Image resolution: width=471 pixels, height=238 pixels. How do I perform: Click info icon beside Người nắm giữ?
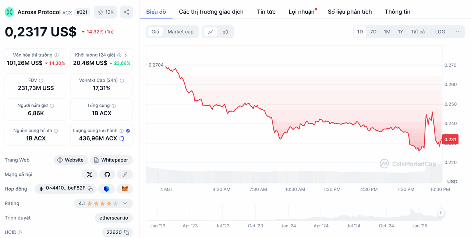(52, 106)
